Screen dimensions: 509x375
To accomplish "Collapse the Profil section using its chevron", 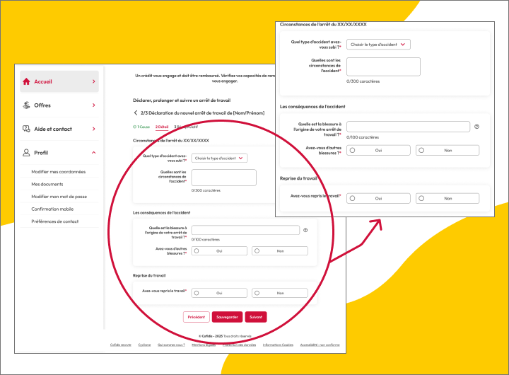I will [x=93, y=153].
